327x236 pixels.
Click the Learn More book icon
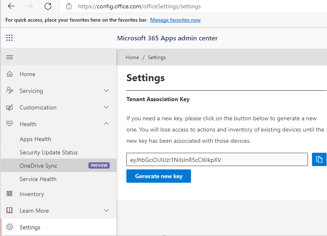9,210
